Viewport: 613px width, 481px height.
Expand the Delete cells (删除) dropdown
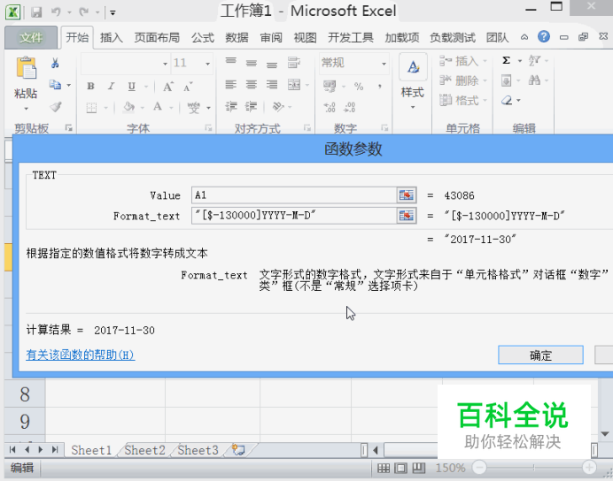[x=485, y=80]
